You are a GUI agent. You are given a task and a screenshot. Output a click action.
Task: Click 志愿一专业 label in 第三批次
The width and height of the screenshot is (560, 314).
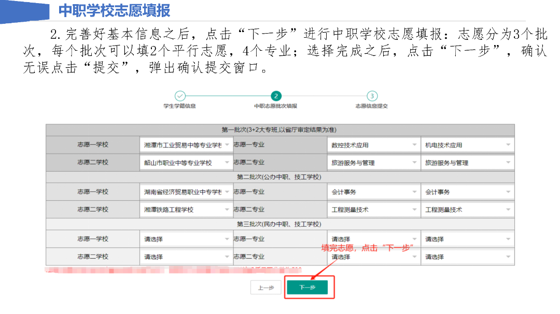249,238
